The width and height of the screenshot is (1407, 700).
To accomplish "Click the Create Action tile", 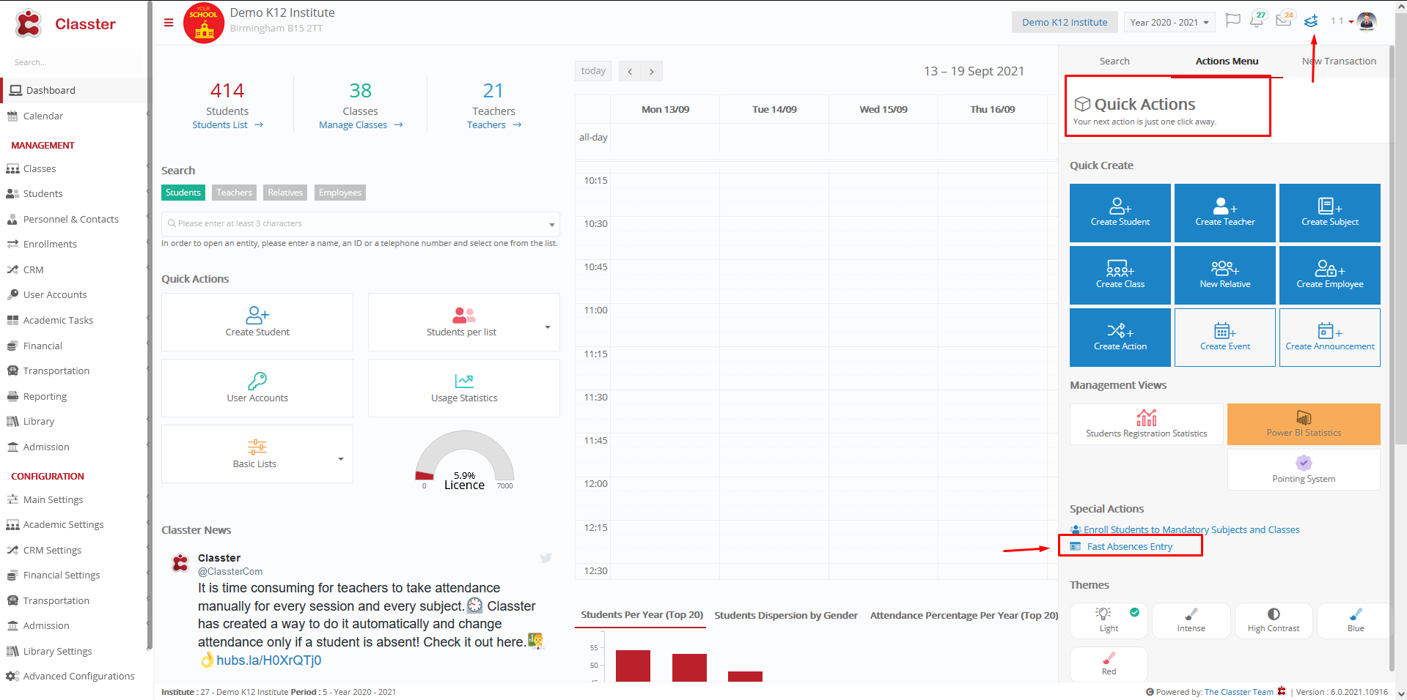I will click(1120, 337).
